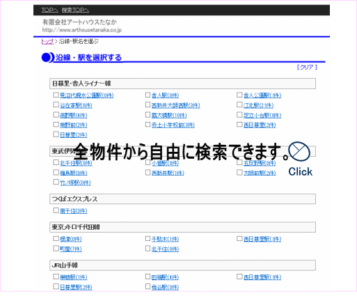Click the 日暮里・舎人ライナー線 section header
The height and width of the screenshot is (296, 357).
tap(182, 84)
